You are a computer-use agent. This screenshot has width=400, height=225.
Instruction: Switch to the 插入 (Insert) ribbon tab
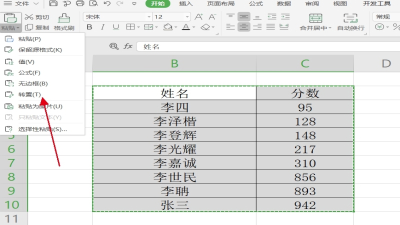(x=185, y=4)
